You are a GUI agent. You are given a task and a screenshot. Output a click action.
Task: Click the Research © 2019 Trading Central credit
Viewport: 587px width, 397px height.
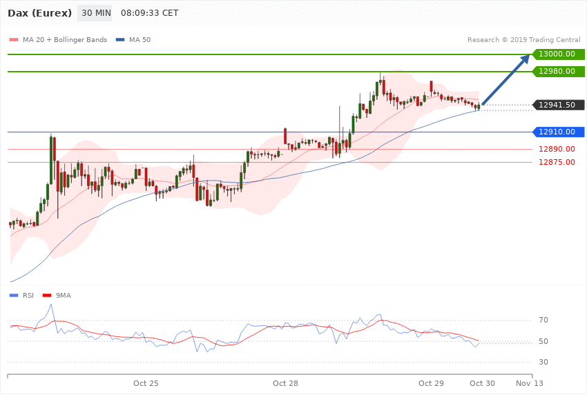click(523, 39)
